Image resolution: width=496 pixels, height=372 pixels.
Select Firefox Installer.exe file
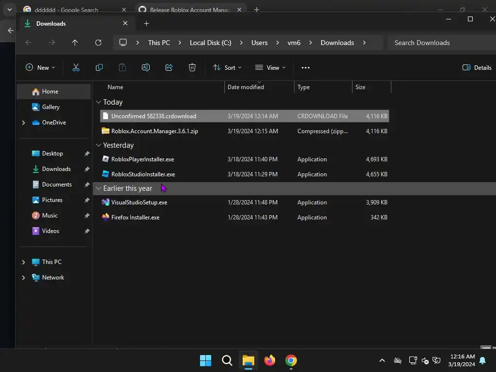pyautogui.click(x=245, y=217)
